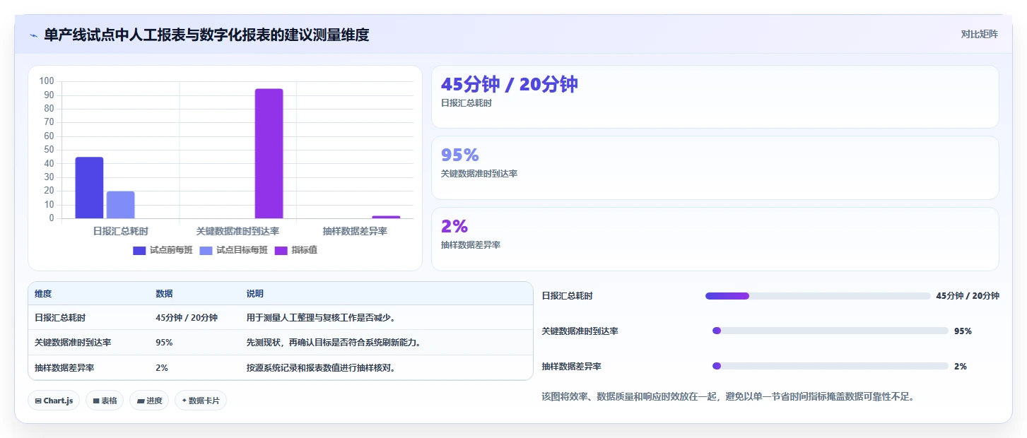Click the tall purple 关键数据准时到达率 bar

[x=269, y=153]
